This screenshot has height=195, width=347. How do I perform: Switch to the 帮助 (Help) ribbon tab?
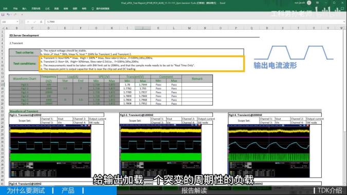coord(84,9)
